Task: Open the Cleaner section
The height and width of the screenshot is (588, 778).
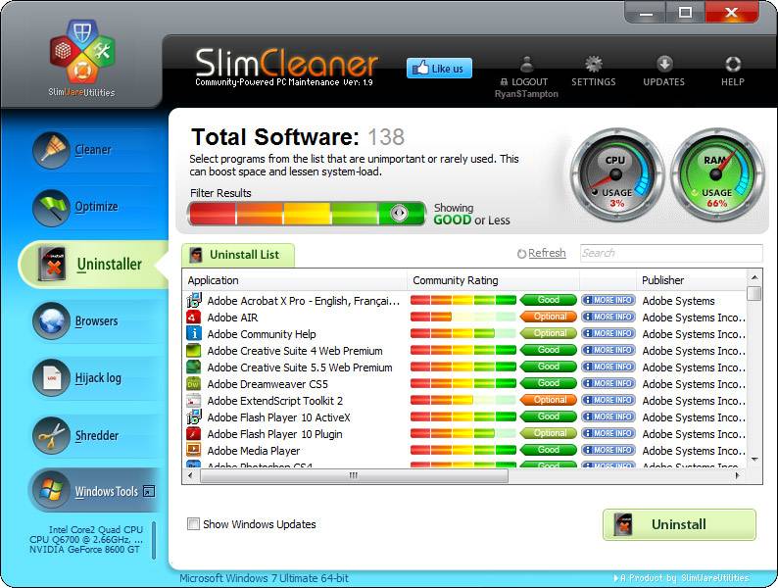Action: coord(93,150)
